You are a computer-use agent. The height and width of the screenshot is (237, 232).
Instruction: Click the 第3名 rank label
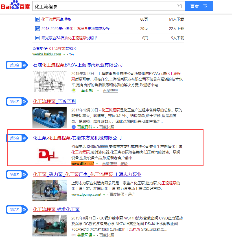click(15, 65)
